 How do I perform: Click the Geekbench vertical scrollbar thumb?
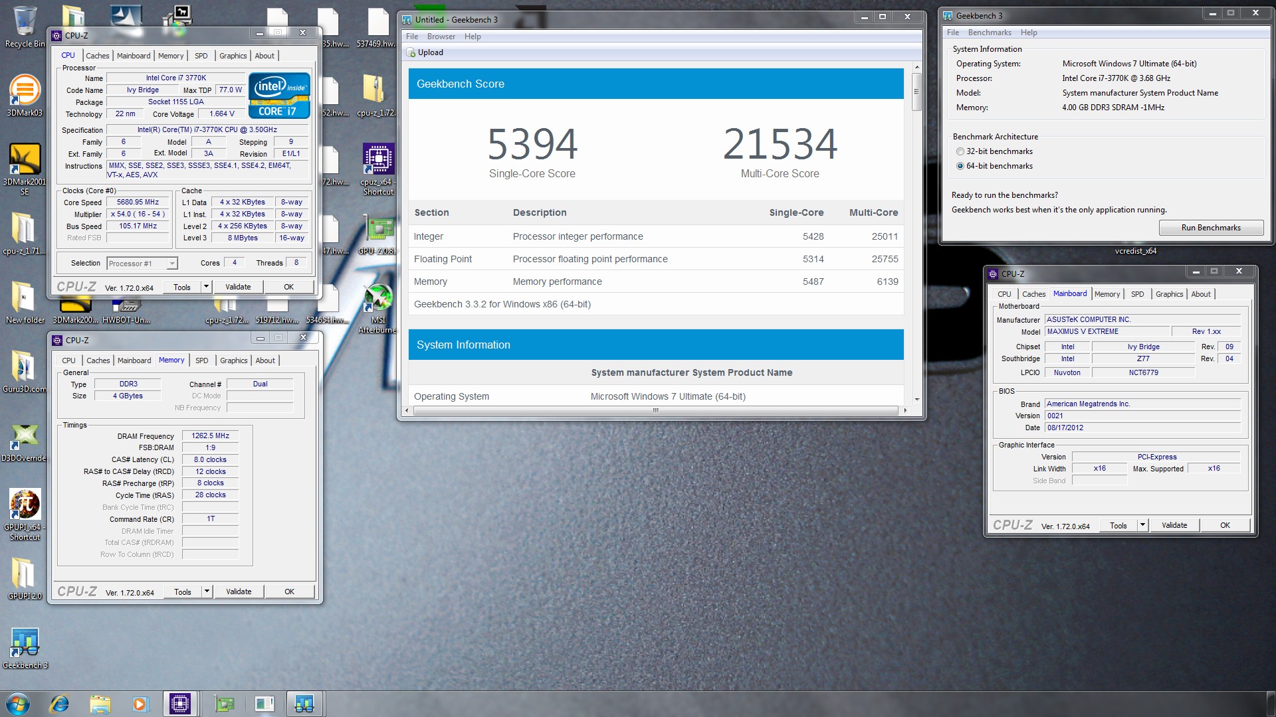tap(917, 90)
